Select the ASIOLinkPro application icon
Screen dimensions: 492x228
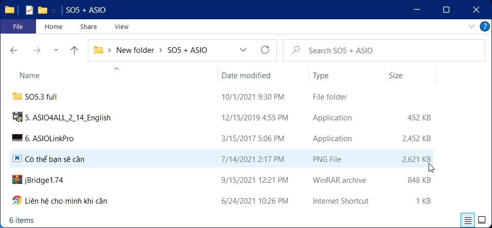point(17,138)
